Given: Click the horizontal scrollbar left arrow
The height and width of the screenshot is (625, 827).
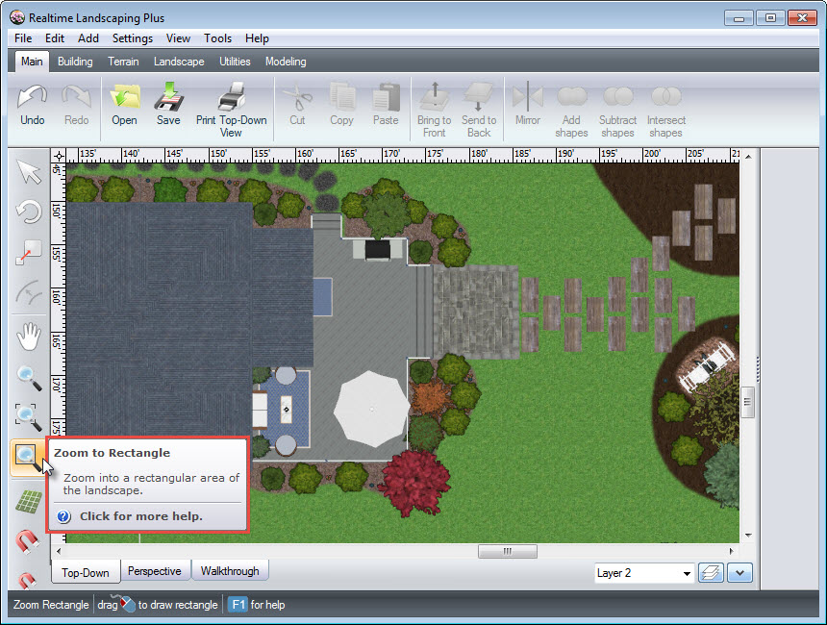Looking at the screenshot, I should (59, 551).
